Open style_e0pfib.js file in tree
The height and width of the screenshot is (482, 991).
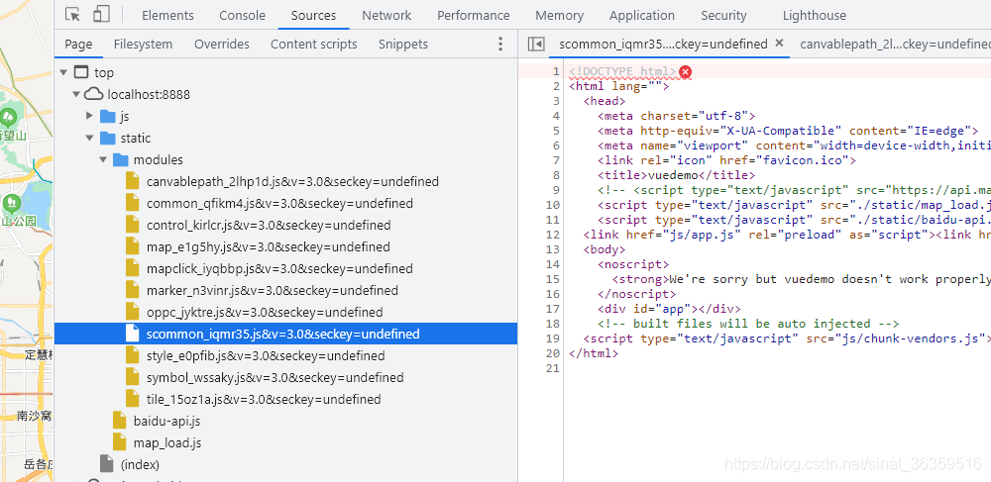click(266, 356)
